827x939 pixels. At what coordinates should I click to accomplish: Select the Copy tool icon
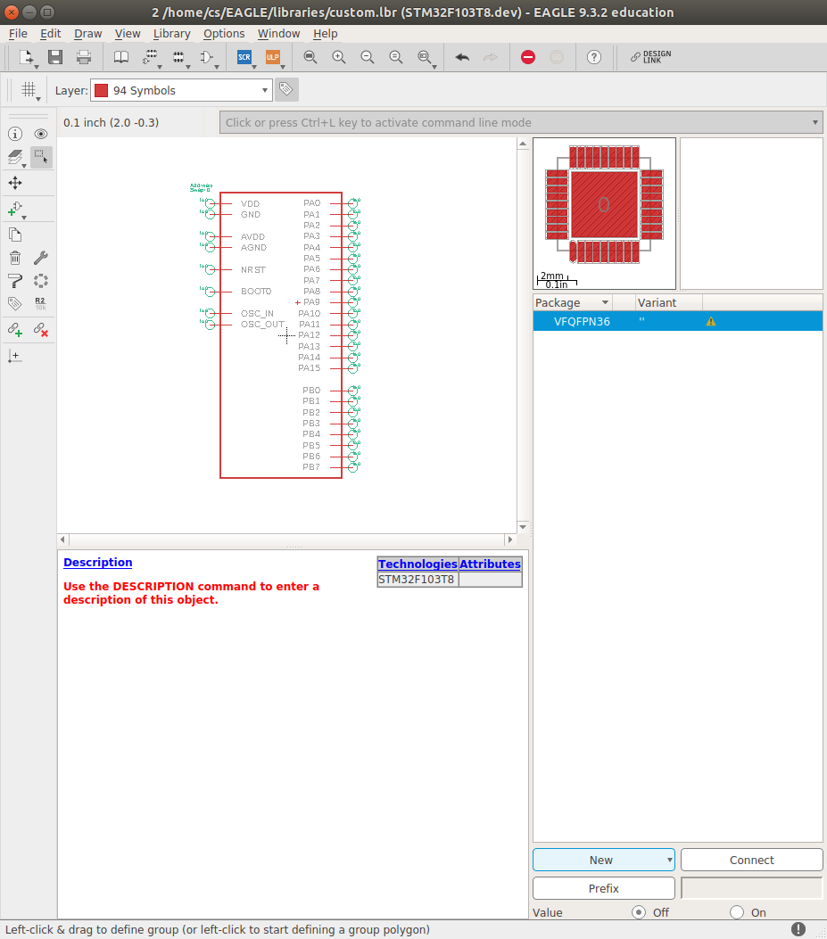(15, 235)
